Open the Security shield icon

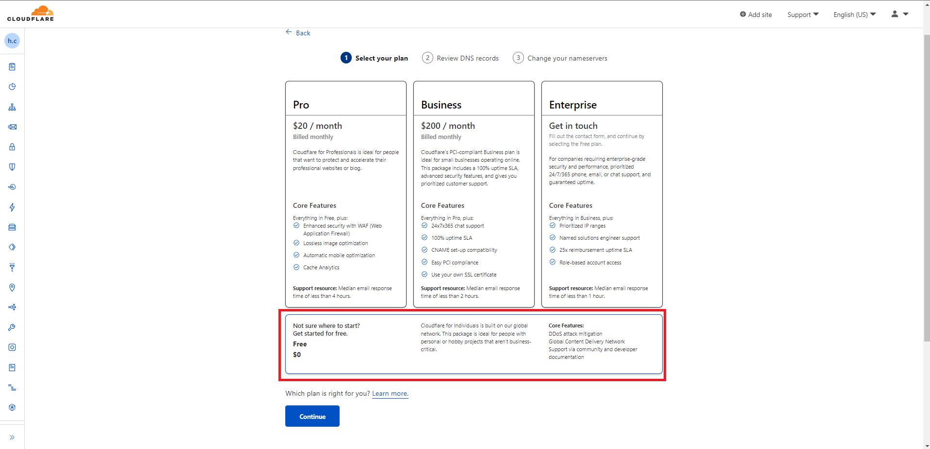click(12, 167)
